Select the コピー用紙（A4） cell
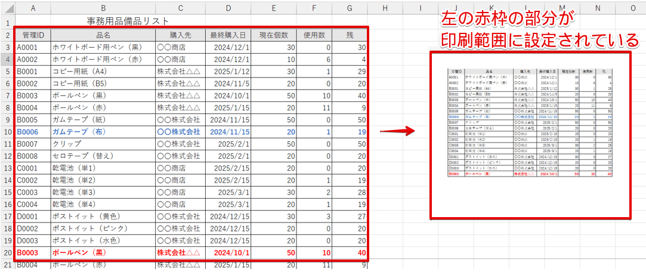This screenshot has width=646, height=272. [x=102, y=71]
